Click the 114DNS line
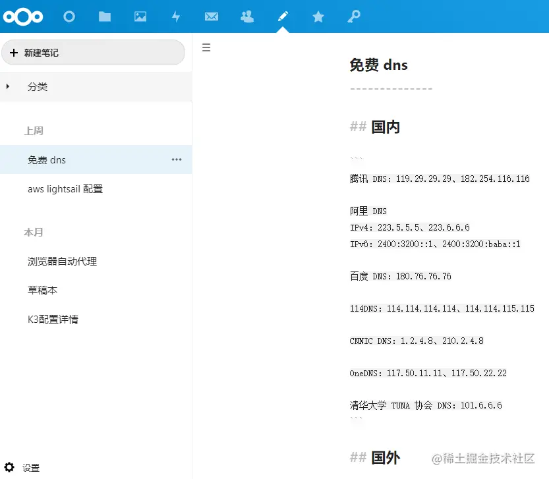 click(442, 308)
